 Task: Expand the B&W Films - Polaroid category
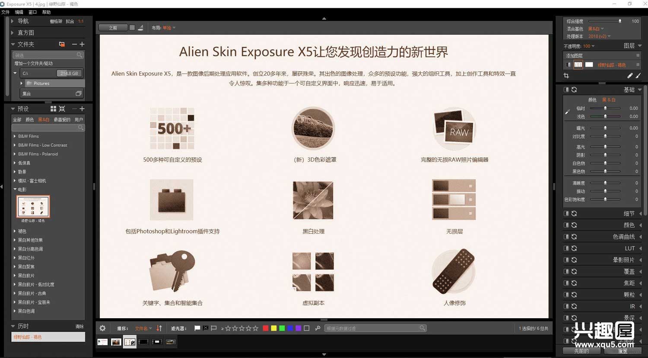[15, 154]
